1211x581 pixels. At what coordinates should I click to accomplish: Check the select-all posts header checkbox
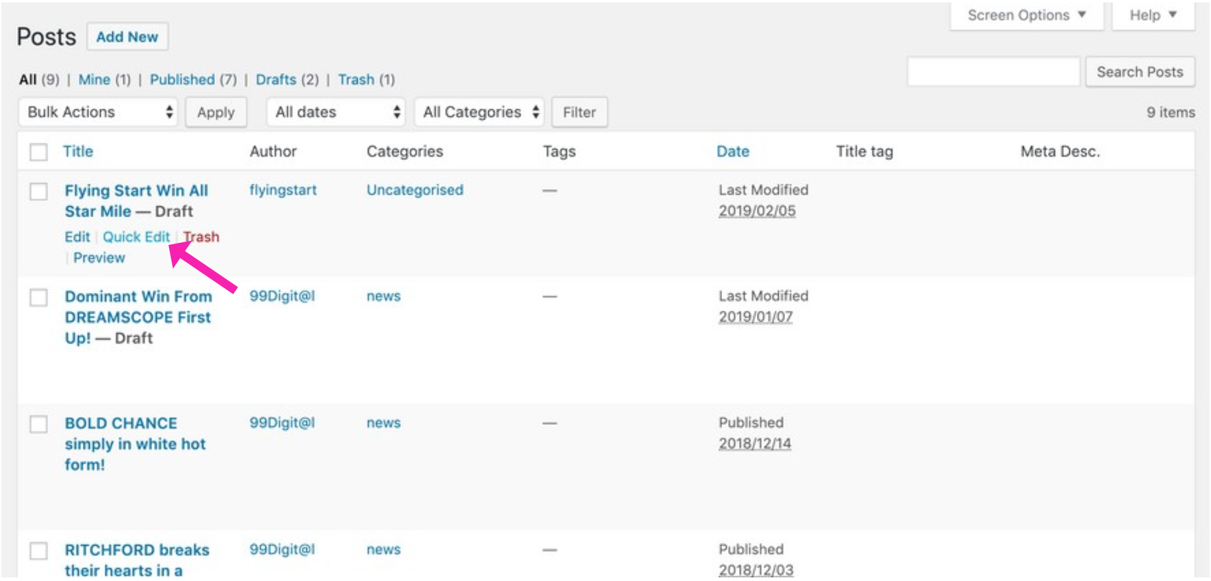pos(38,152)
